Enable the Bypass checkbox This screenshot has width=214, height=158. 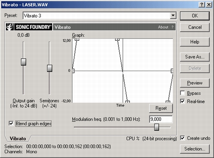(x=182, y=93)
